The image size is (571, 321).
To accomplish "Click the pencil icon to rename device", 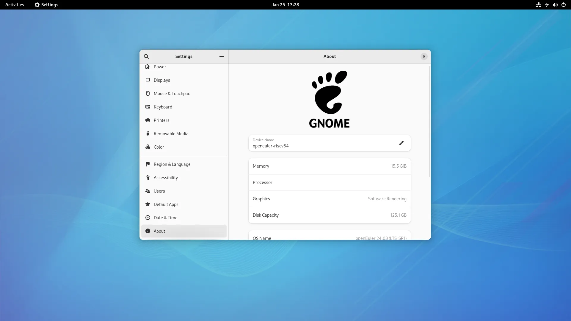I will [x=401, y=143].
